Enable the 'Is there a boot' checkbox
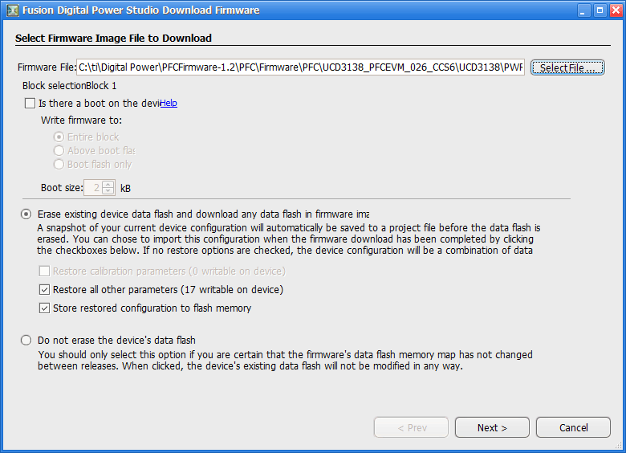 (30, 104)
